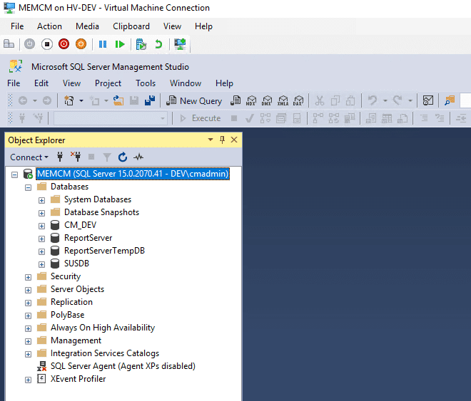Viewport: 471px width, 401px height.
Task: Open the Connect dropdown in Object Explorer
Action: click(x=29, y=157)
